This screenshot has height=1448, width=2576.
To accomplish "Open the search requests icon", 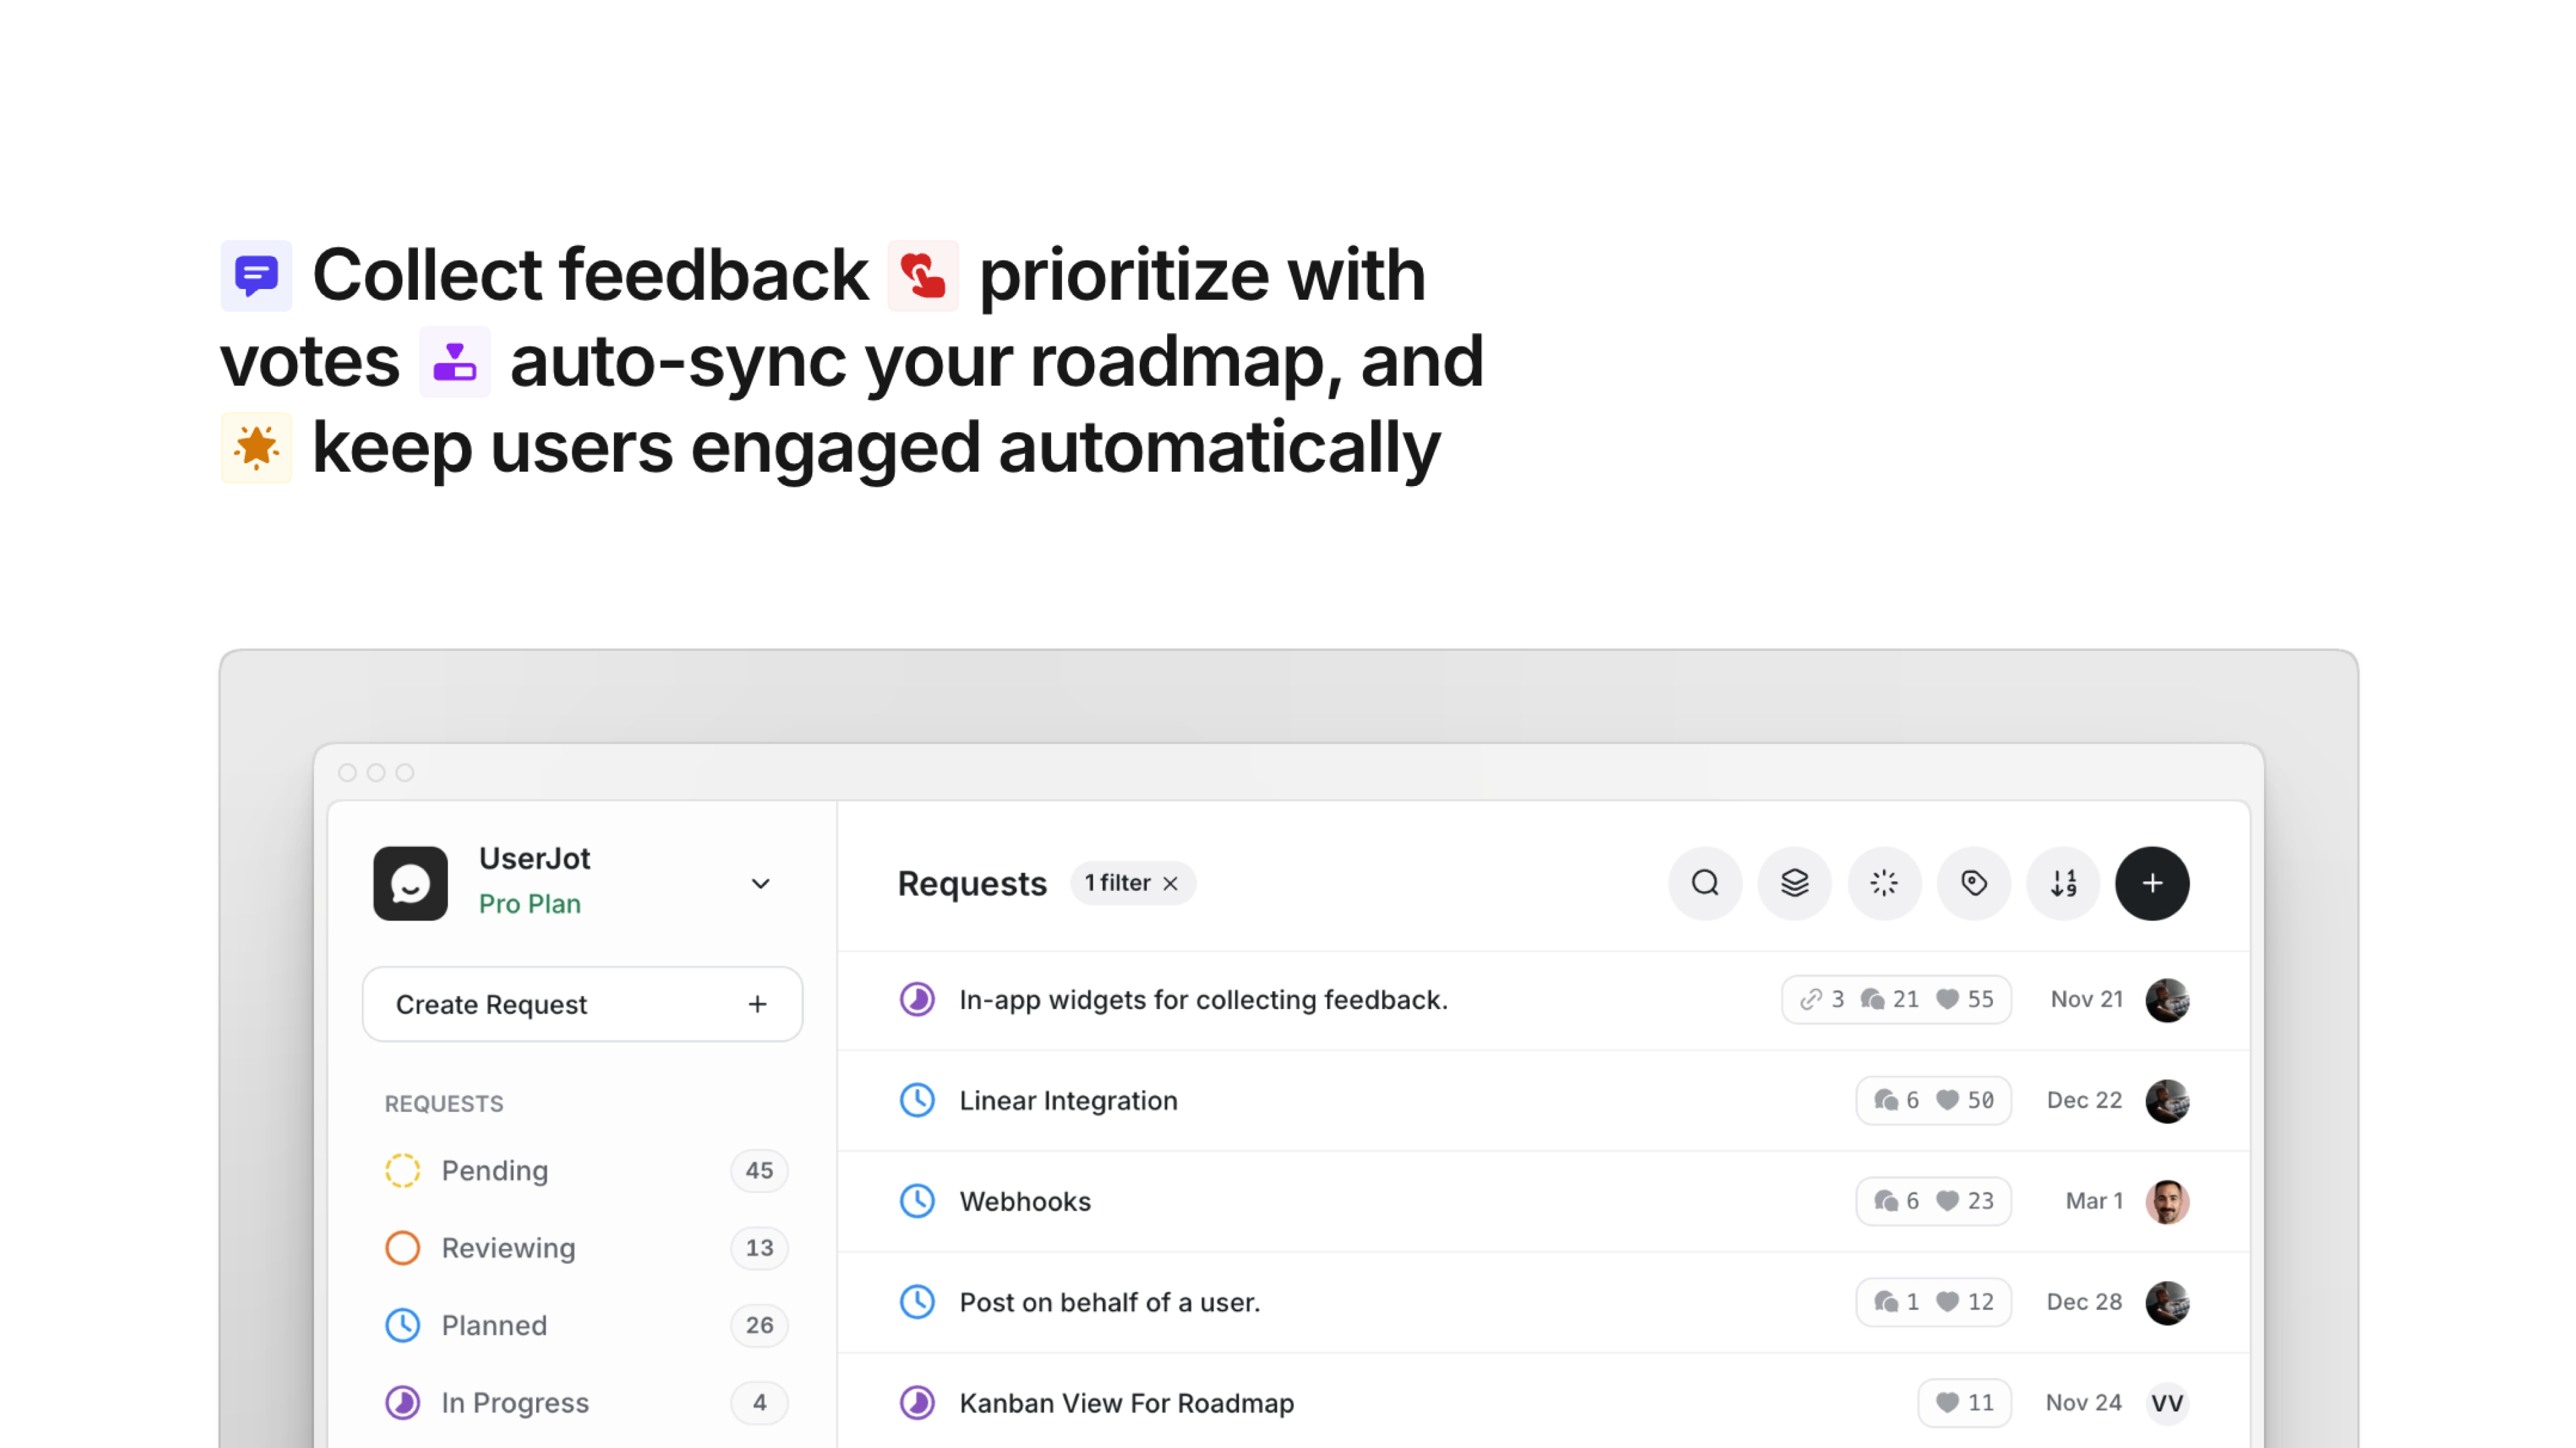I will [1705, 884].
